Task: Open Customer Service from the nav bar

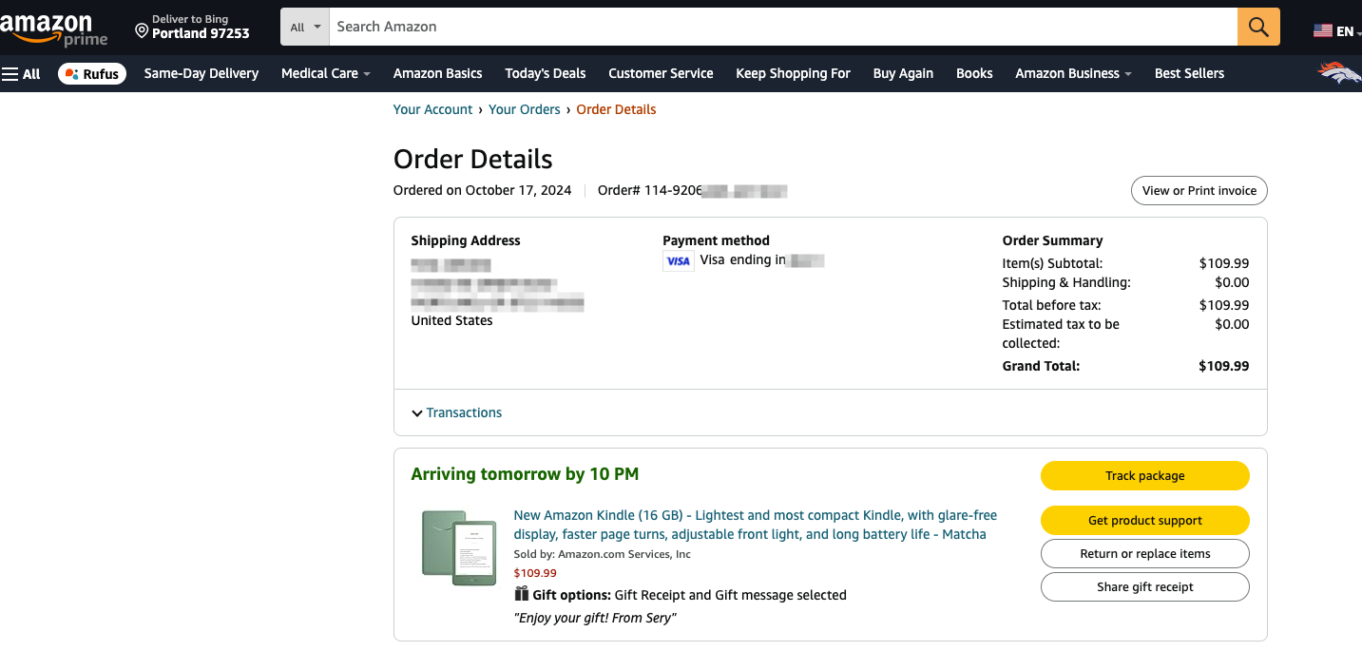Action: 661,73
